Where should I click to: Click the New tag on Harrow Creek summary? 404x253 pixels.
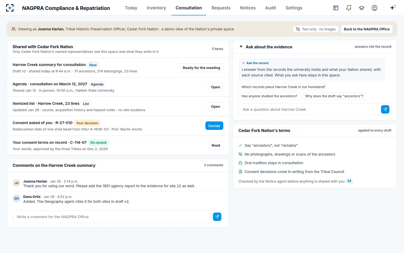[x=93, y=65]
